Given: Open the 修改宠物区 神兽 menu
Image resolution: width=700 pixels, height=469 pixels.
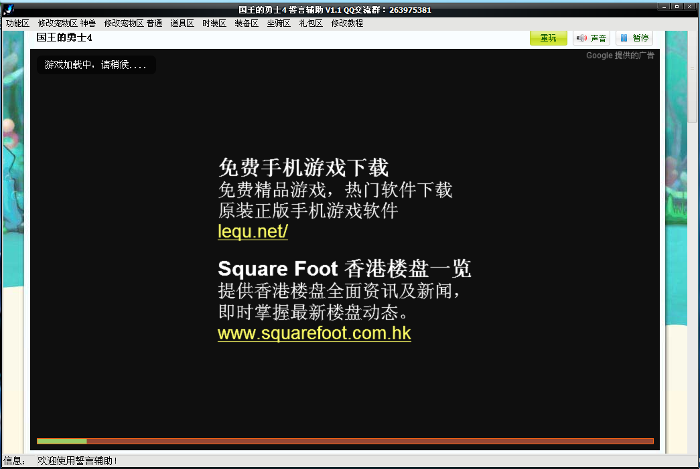Looking at the screenshot, I should [x=66, y=23].
